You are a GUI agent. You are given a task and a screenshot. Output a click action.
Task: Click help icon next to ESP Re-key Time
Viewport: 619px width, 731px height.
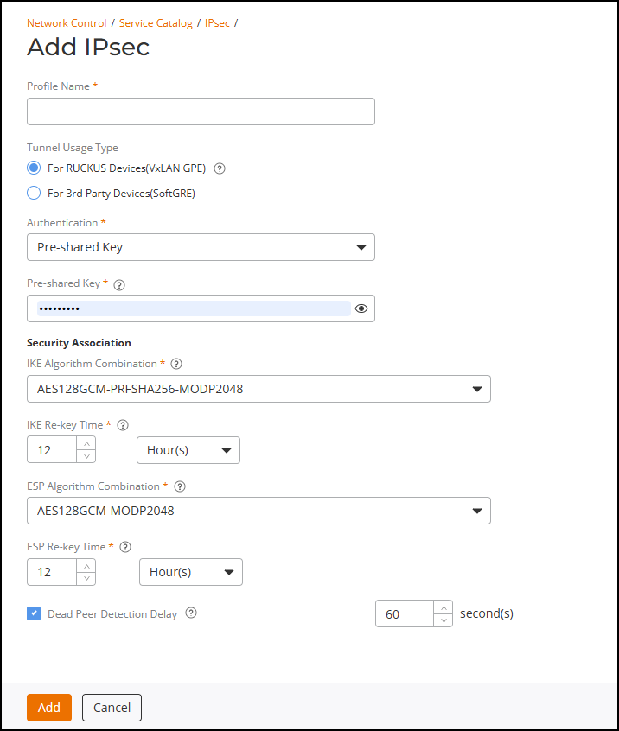(125, 547)
